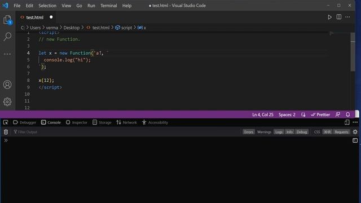
Task: Pick an element from the page
Action: click(x=6, y=122)
